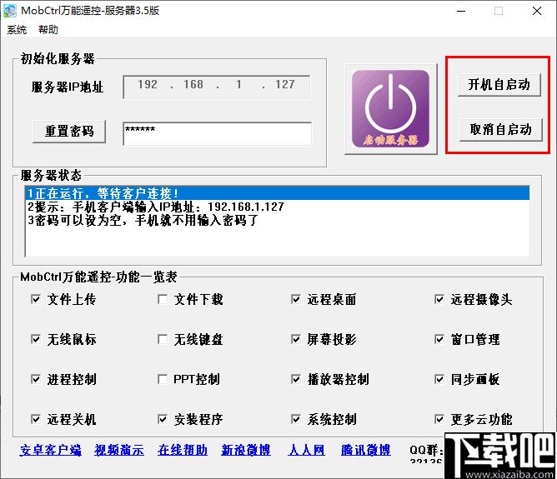Open the 腾讯微博 link
557x479 pixels.
pyautogui.click(x=365, y=450)
